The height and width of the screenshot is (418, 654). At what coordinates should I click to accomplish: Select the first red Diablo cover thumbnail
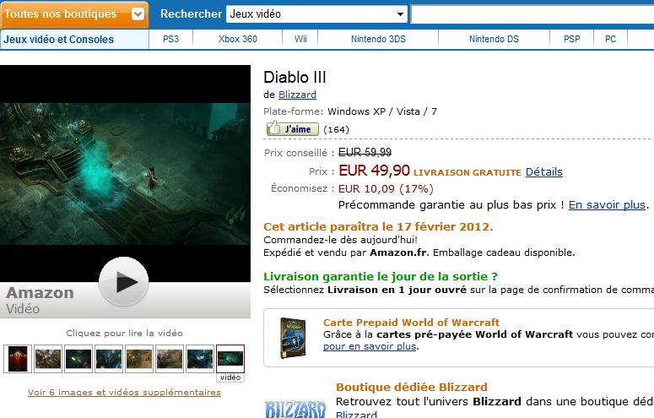click(x=18, y=359)
